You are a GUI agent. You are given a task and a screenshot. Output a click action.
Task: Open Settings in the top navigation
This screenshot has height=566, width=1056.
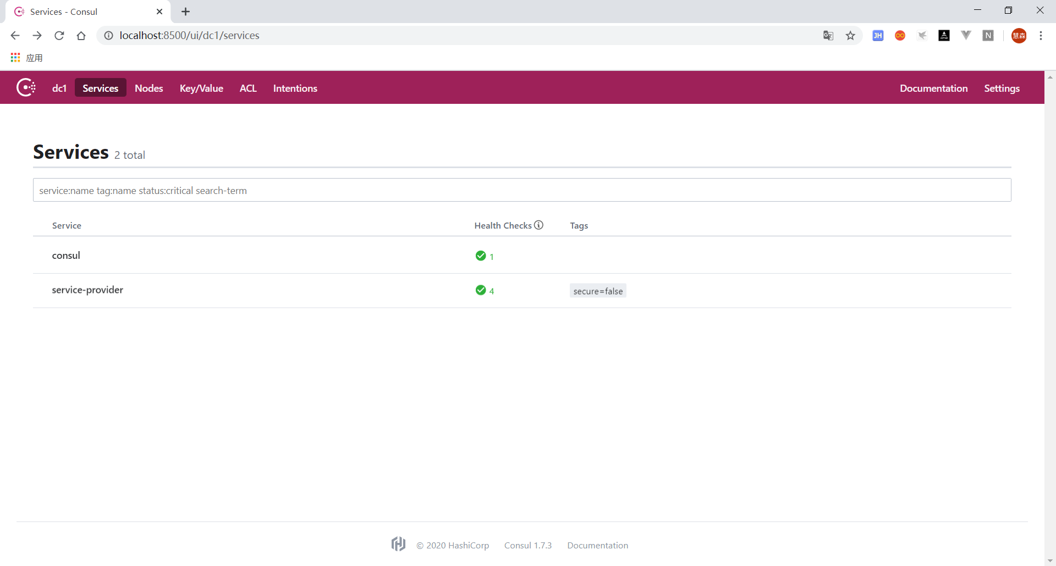1002,88
